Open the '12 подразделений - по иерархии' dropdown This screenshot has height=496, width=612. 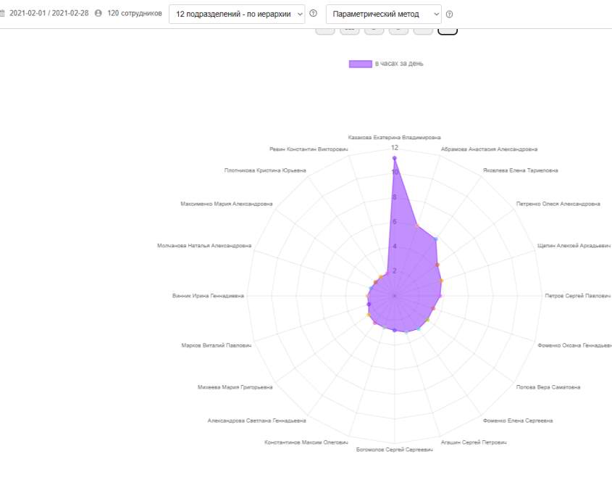[237, 14]
